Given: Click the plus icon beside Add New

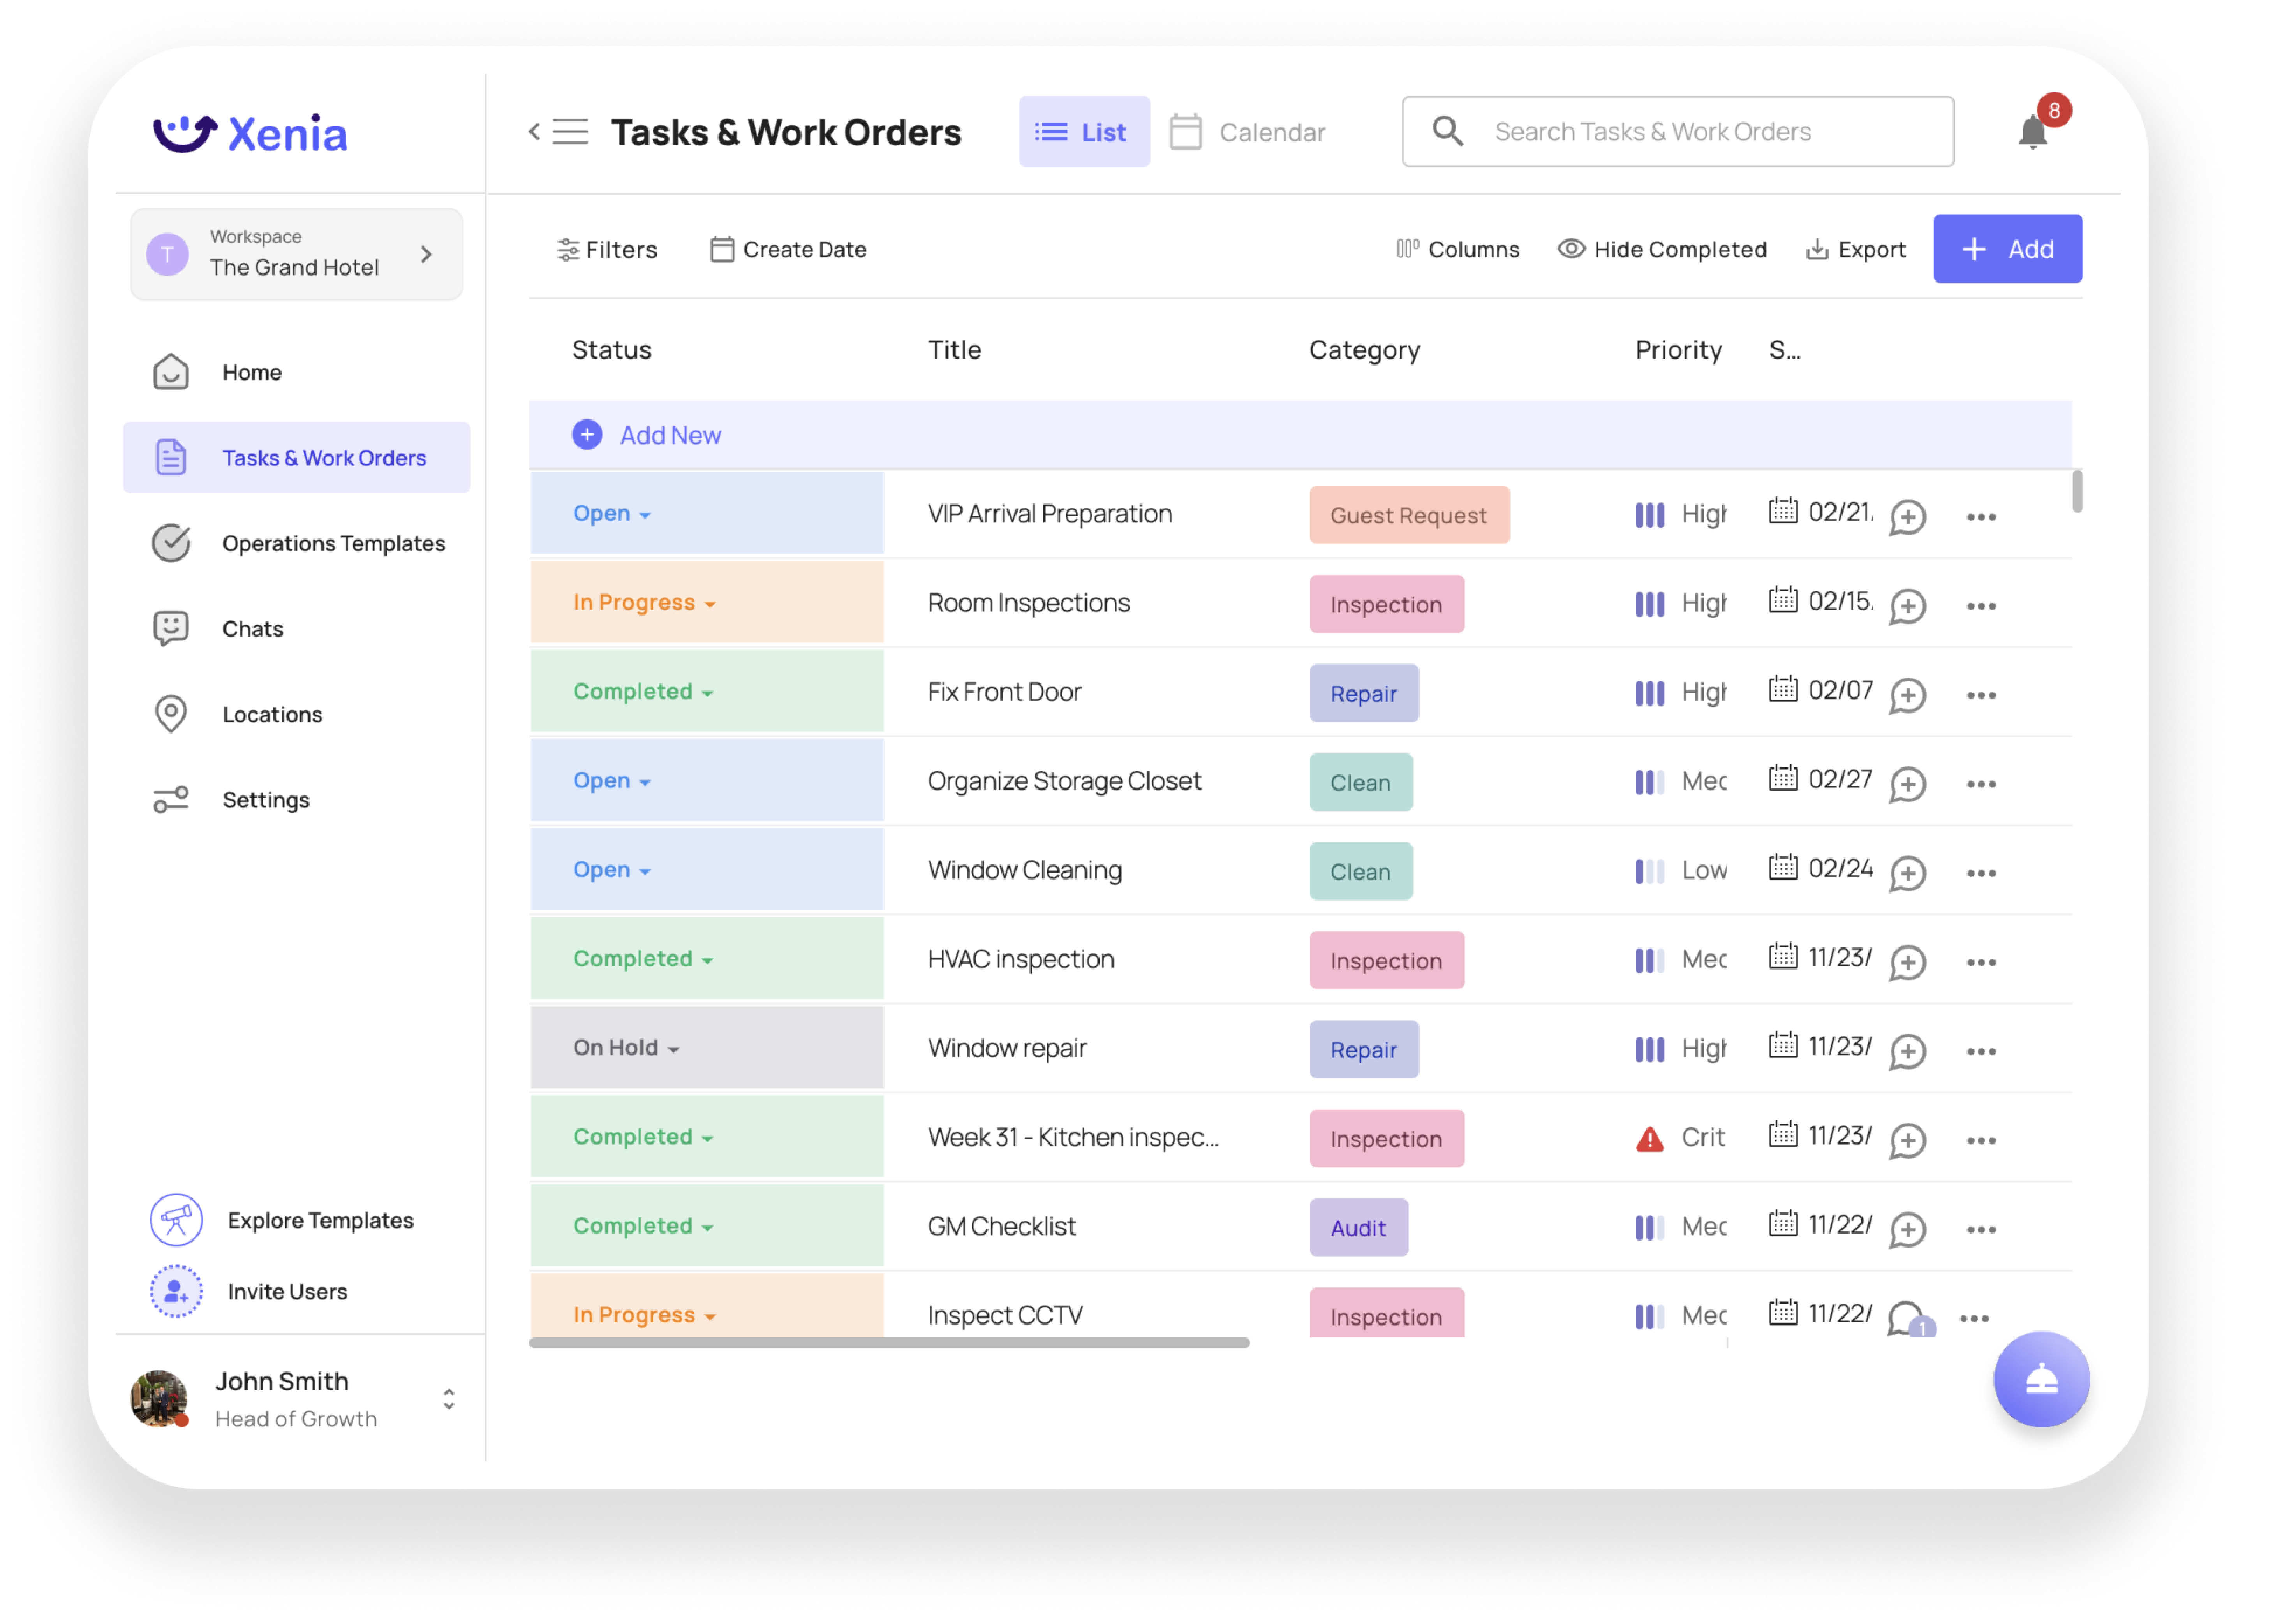Looking at the screenshot, I should click(x=587, y=435).
